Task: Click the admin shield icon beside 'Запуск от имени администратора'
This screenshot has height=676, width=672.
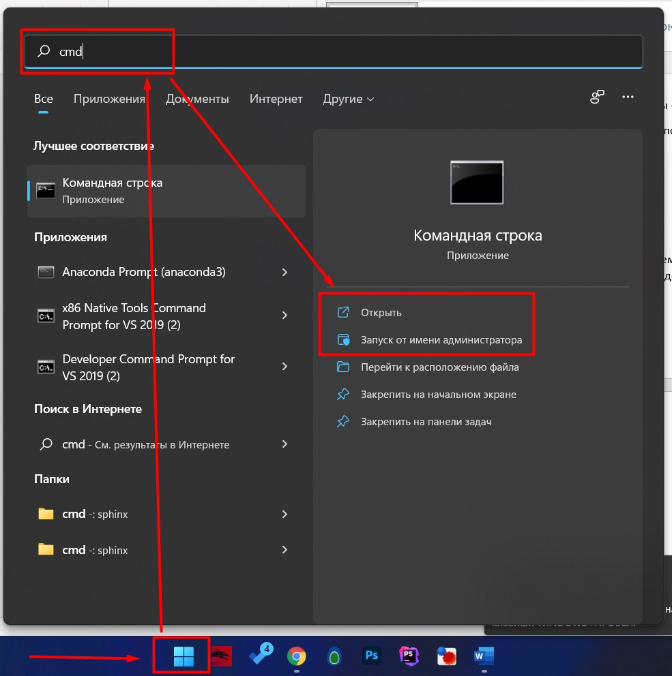Action: tap(343, 340)
